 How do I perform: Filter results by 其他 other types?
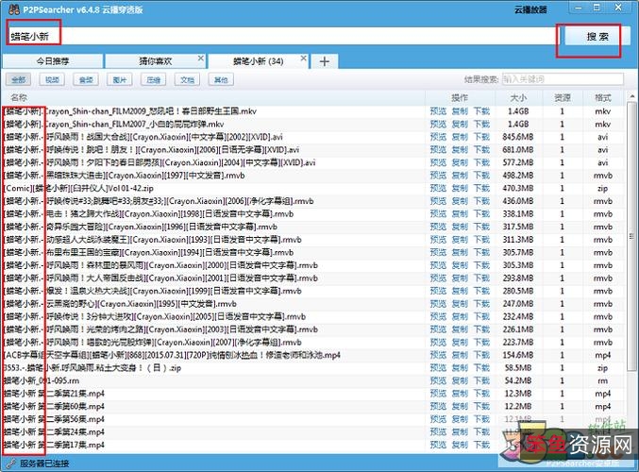(221, 79)
